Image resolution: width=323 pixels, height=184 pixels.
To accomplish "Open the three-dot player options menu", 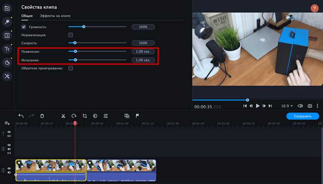I will click(x=317, y=106).
